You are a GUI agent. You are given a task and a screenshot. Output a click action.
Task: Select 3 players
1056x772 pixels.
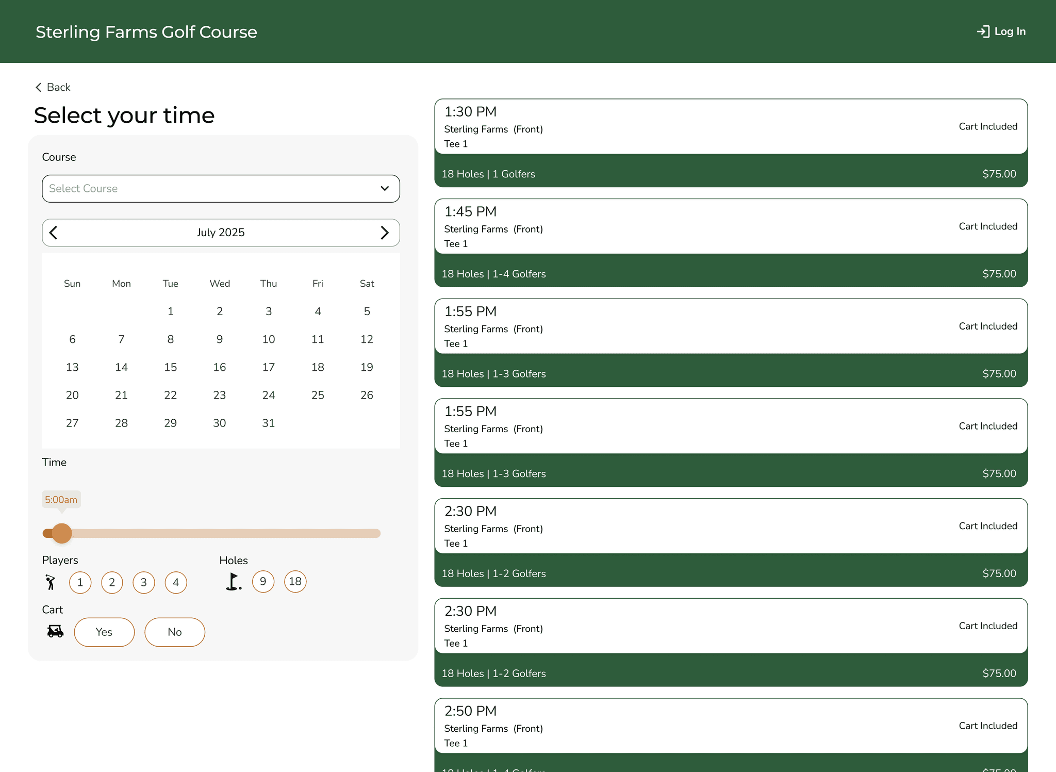tap(144, 583)
